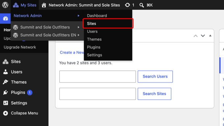
Task: Open Users in the left sidebar
Action: [16, 72]
